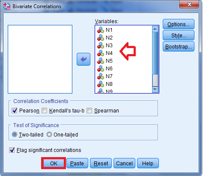
Task: Click inside the empty source variable list
Action: point(40,59)
